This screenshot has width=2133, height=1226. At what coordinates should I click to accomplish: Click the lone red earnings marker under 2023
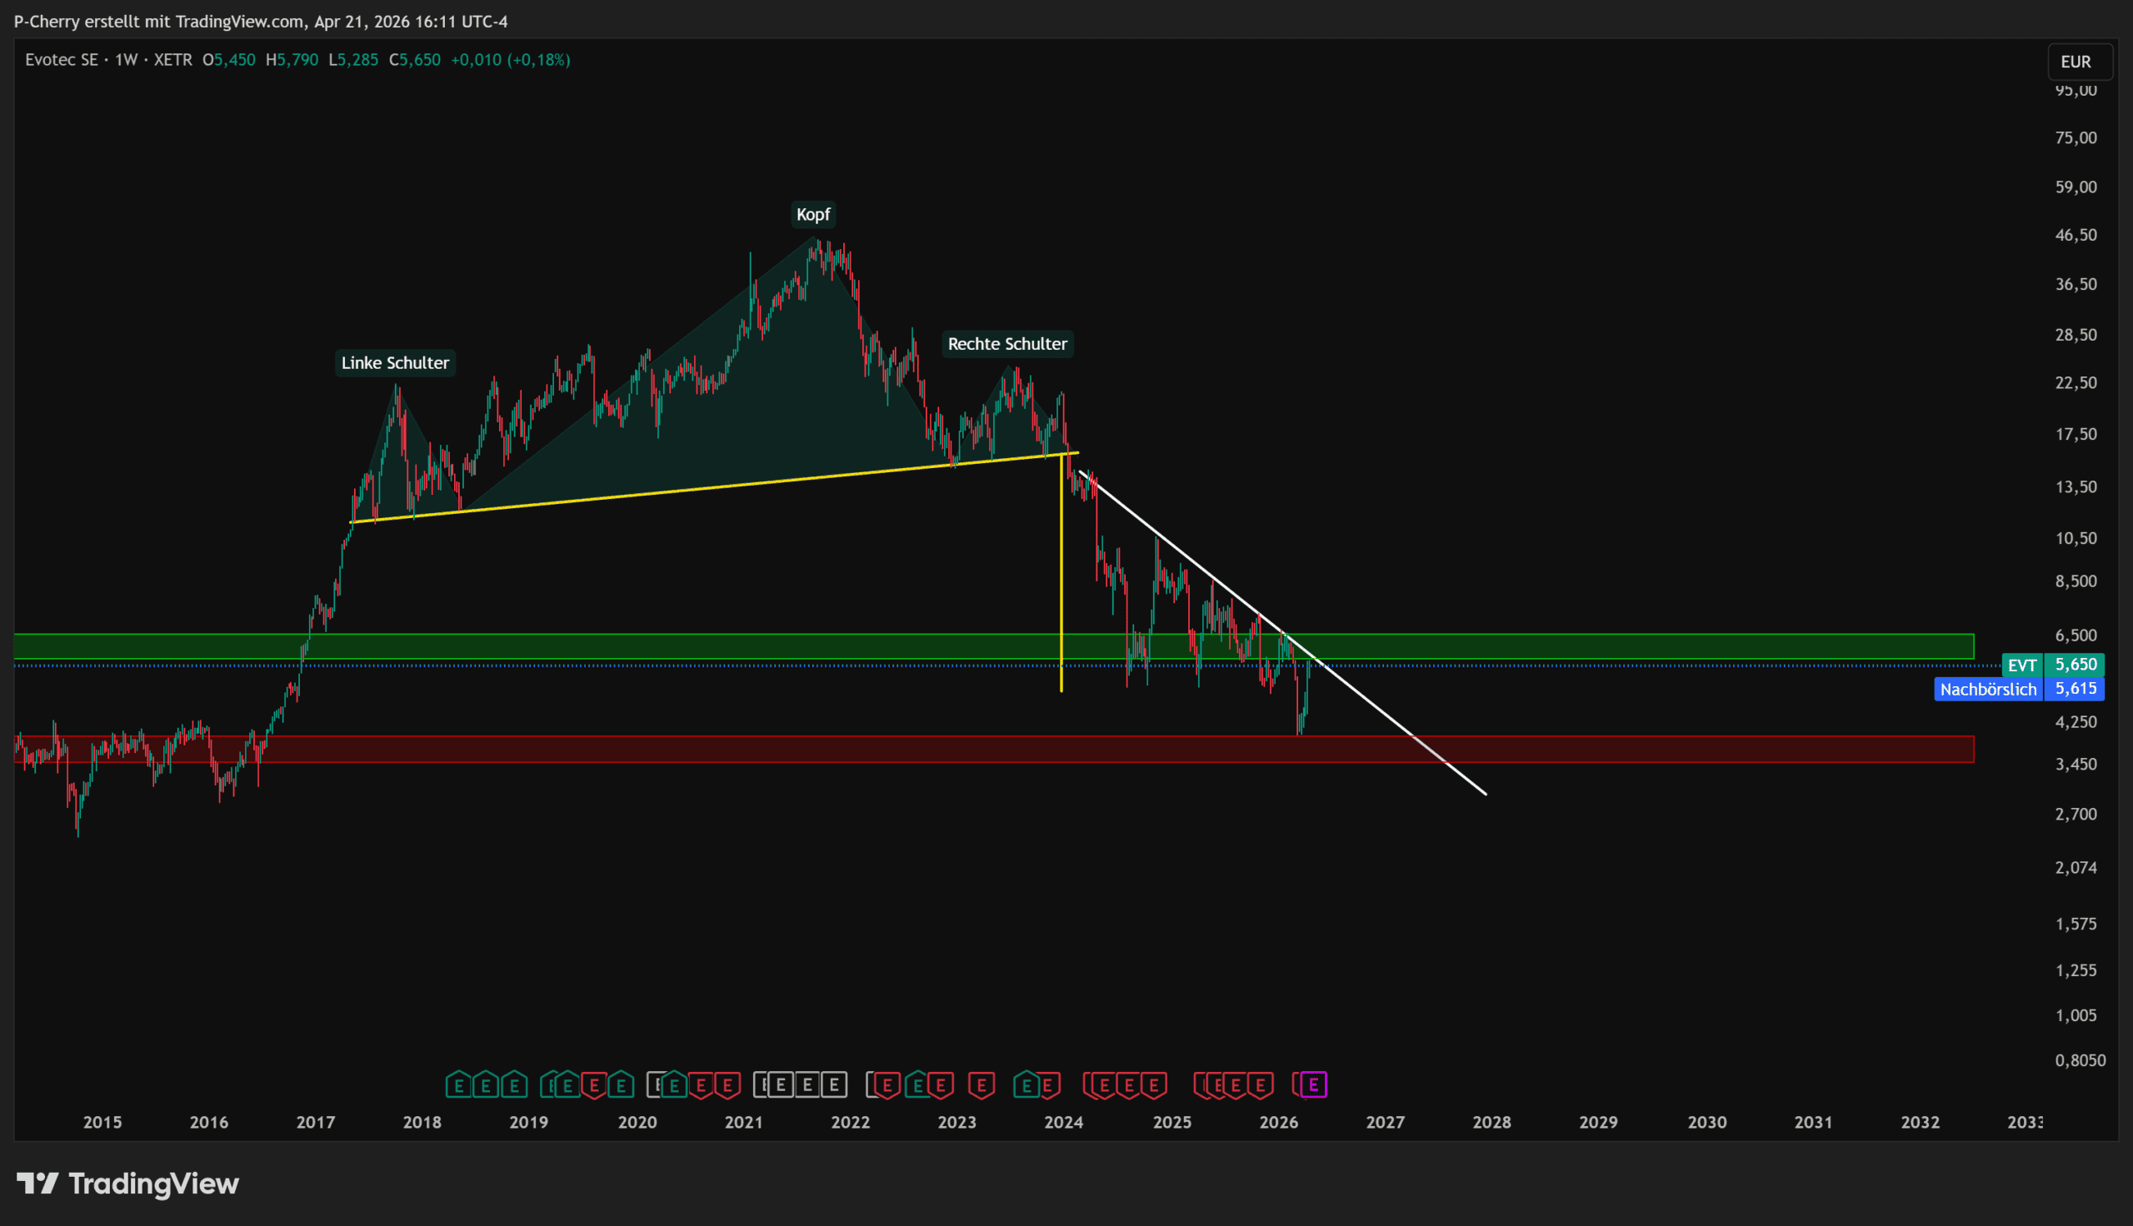(x=981, y=1084)
